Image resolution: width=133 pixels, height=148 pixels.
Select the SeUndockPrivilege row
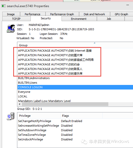click(75, 139)
